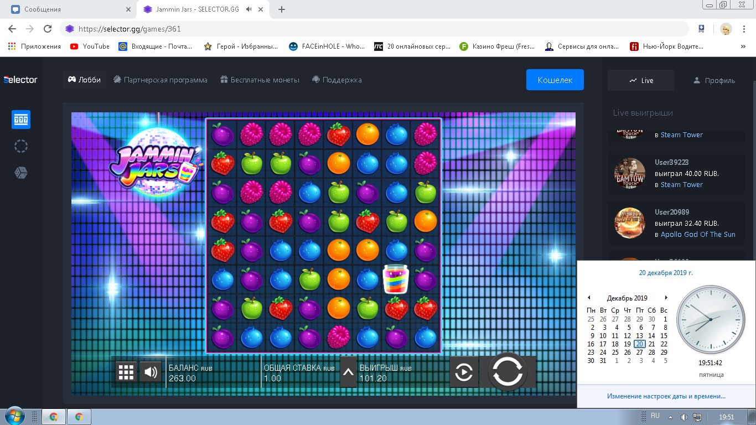756x425 pixels.
Task: Open Изменение настроек даты и времени link
Action: (666, 396)
